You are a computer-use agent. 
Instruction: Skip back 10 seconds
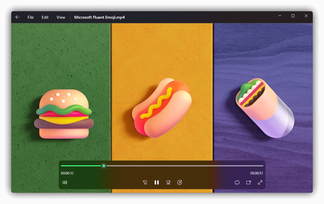pyautogui.click(x=145, y=182)
